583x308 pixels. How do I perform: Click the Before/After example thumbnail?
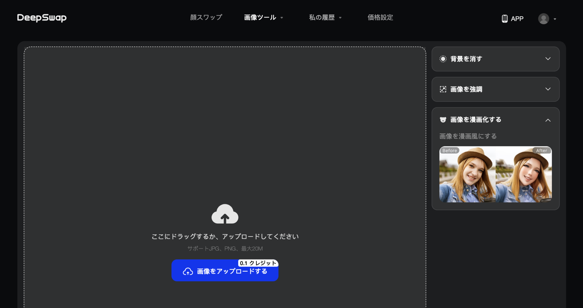495,174
